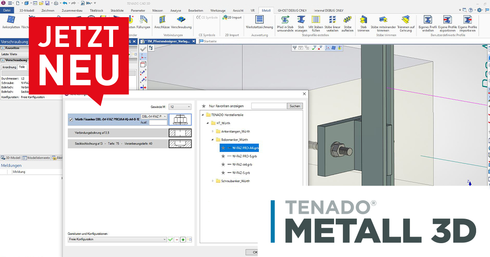This screenshot has width=490, height=257.
Task: Select the Stab erzeugen tool
Action: point(301,24)
